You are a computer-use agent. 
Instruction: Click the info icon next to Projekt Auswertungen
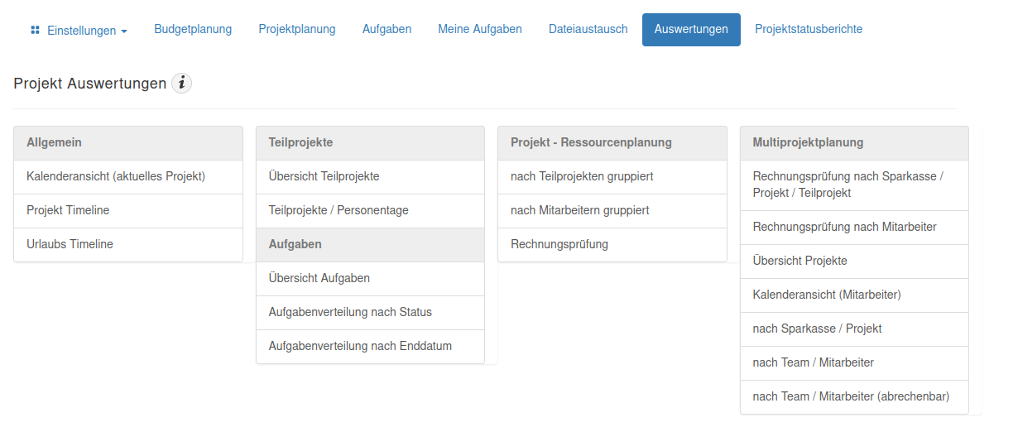[182, 84]
